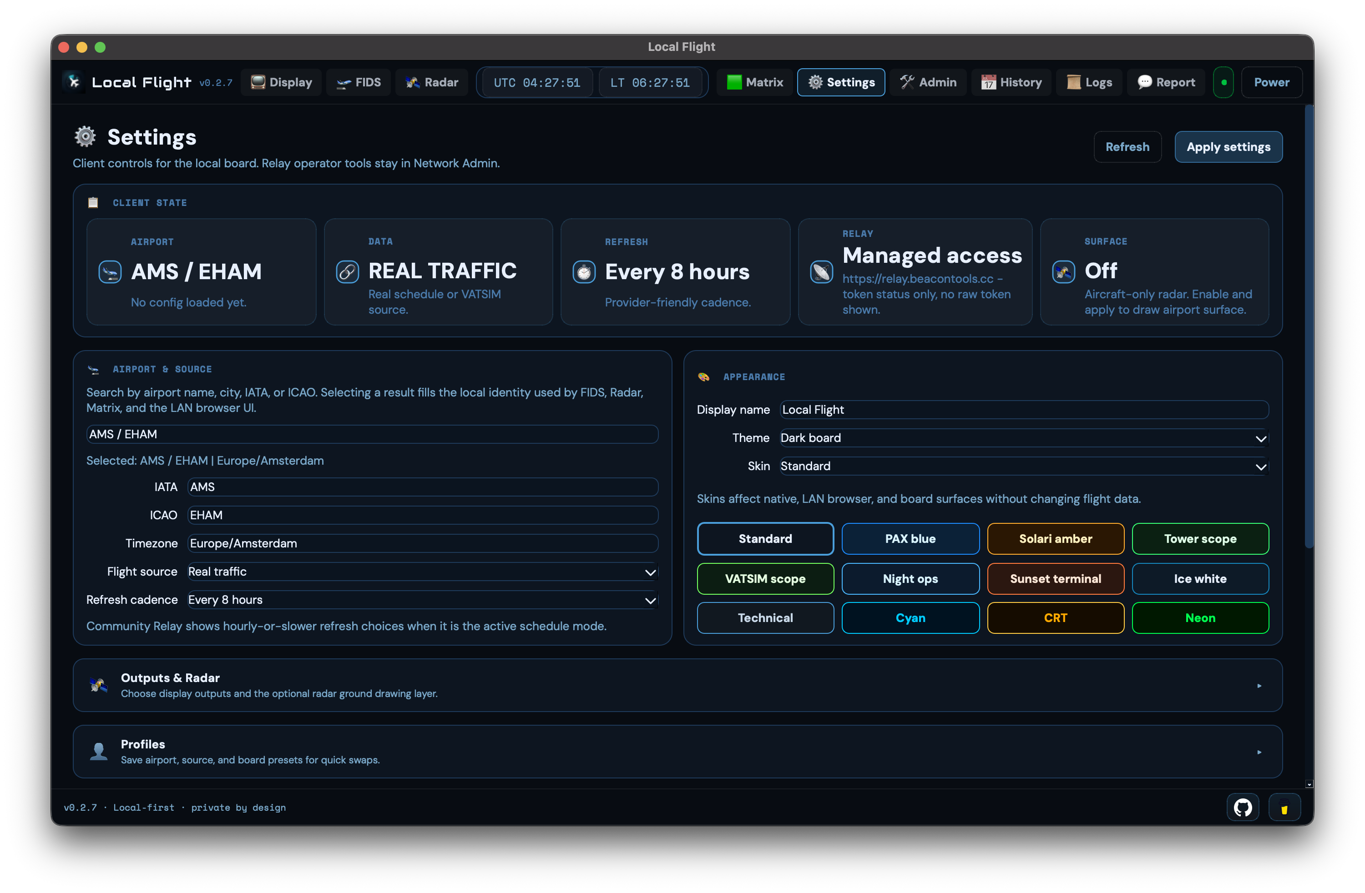Click the scroll icon in the Logs tab
This screenshot has height=893, width=1365.
1073,83
